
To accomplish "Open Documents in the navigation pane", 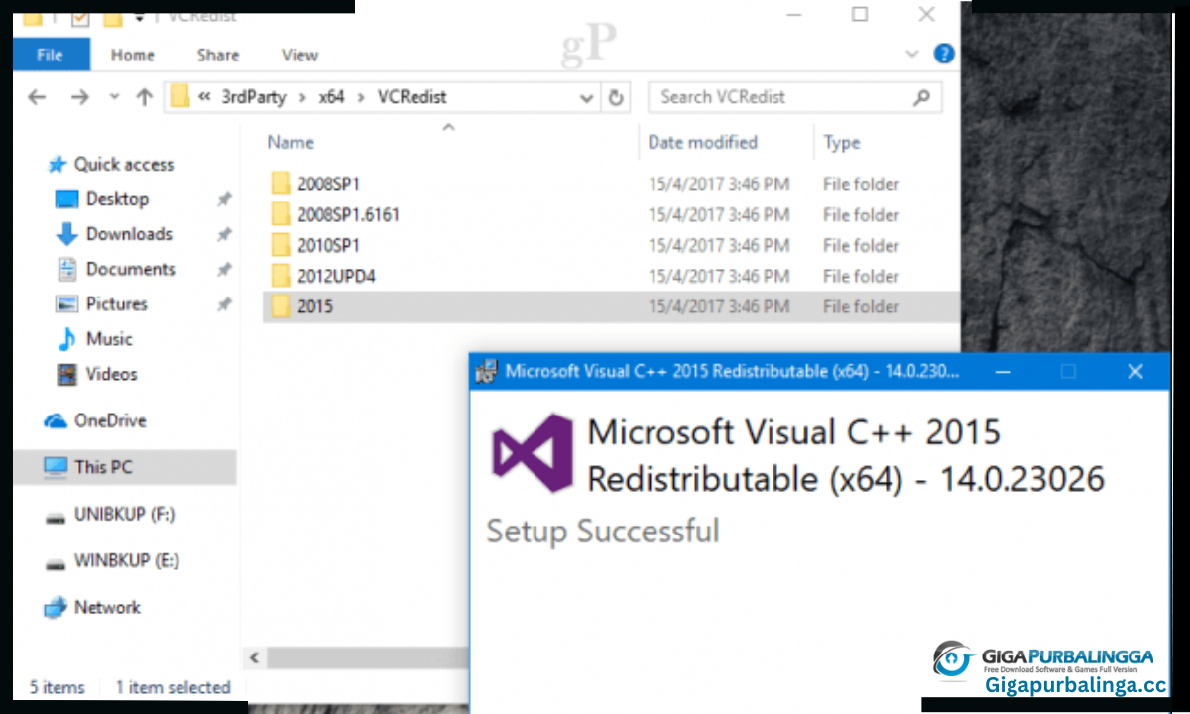I will point(129,269).
